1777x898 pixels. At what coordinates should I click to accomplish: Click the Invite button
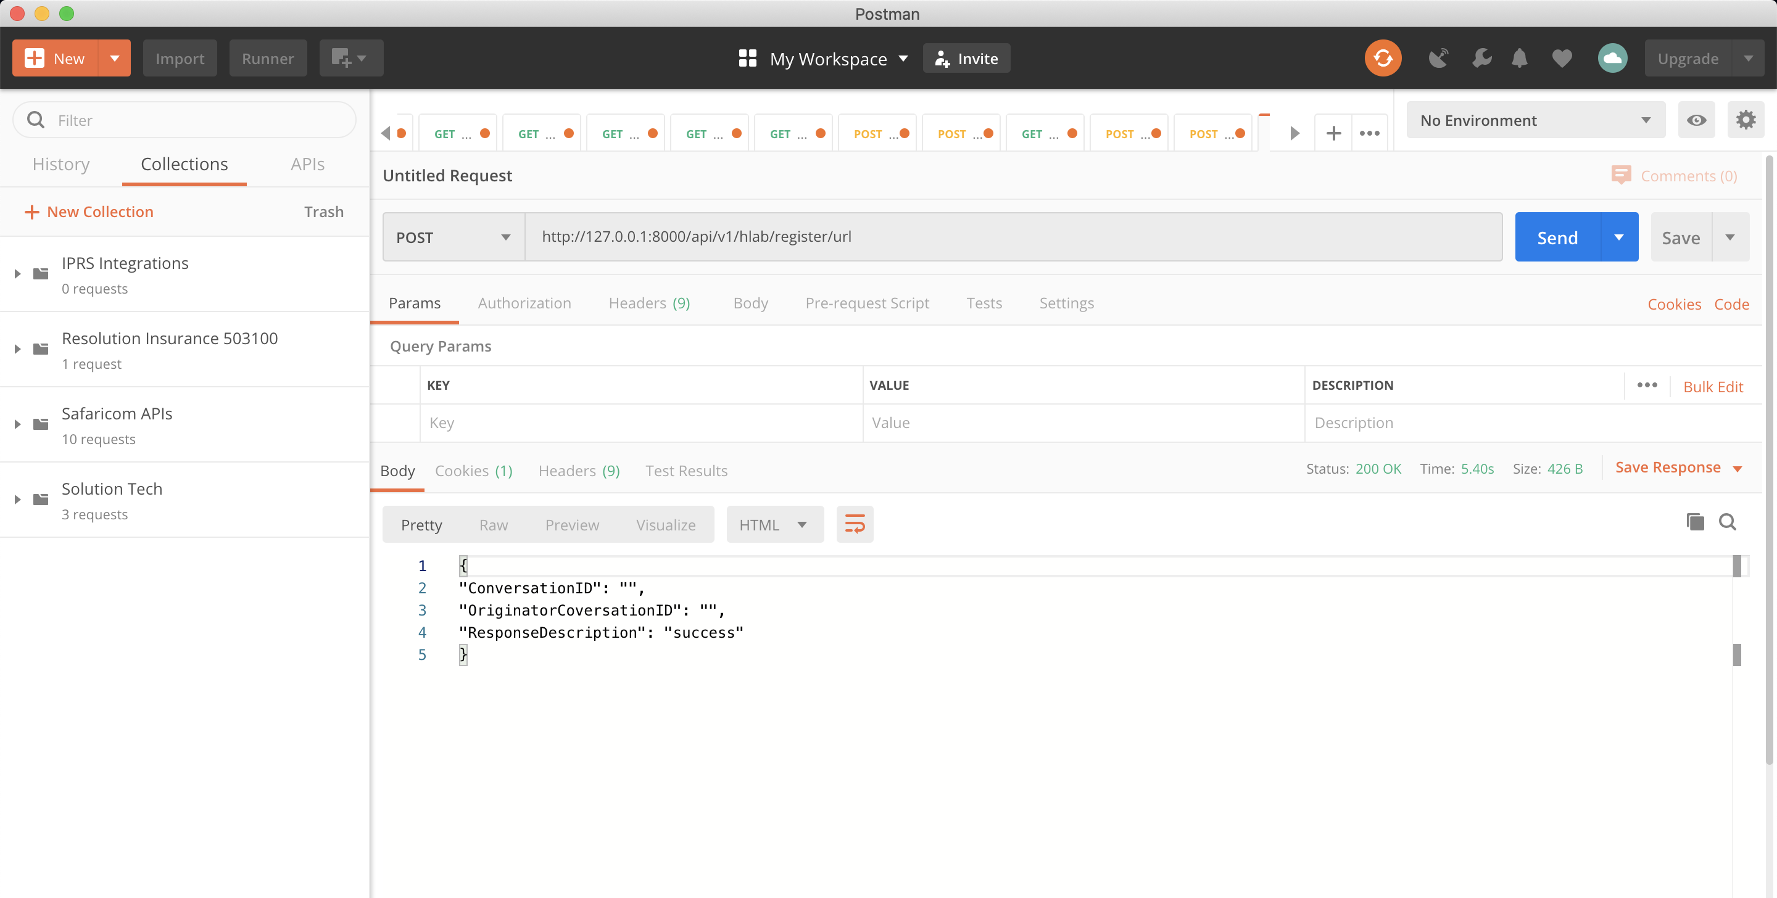tap(966, 58)
